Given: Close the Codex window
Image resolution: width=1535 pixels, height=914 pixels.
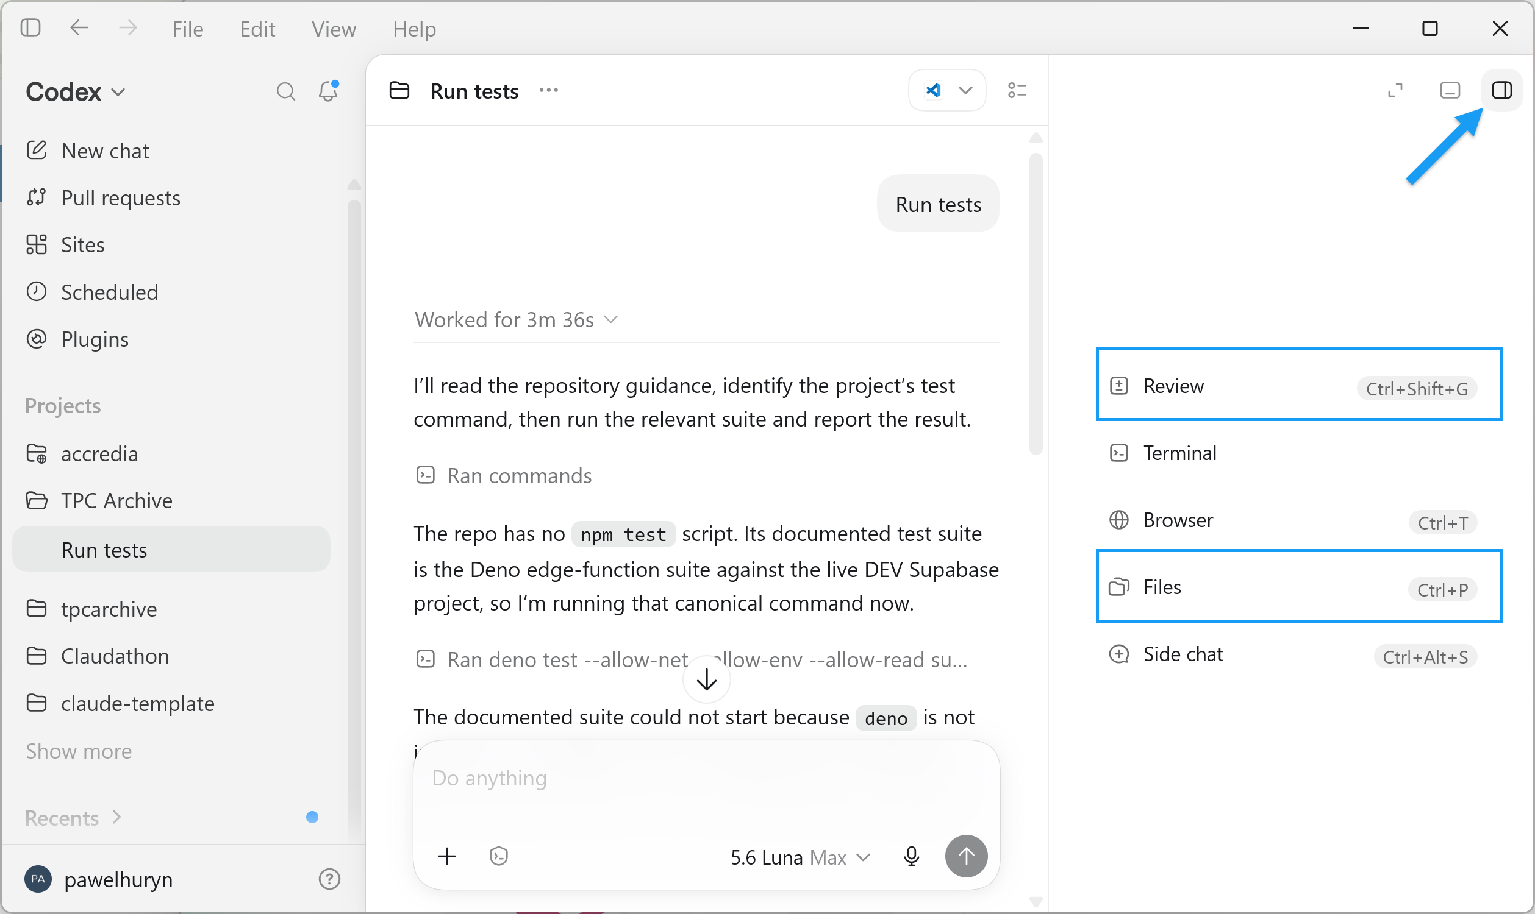Looking at the screenshot, I should pyautogui.click(x=1500, y=27).
